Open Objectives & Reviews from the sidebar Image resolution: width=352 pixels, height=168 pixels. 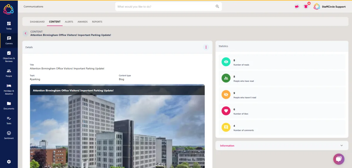pyautogui.click(x=9, y=56)
